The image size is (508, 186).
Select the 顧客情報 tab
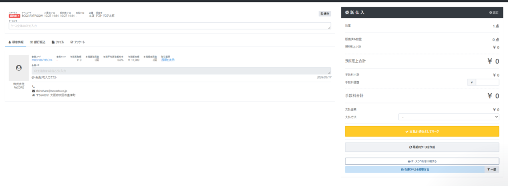tap(16, 43)
